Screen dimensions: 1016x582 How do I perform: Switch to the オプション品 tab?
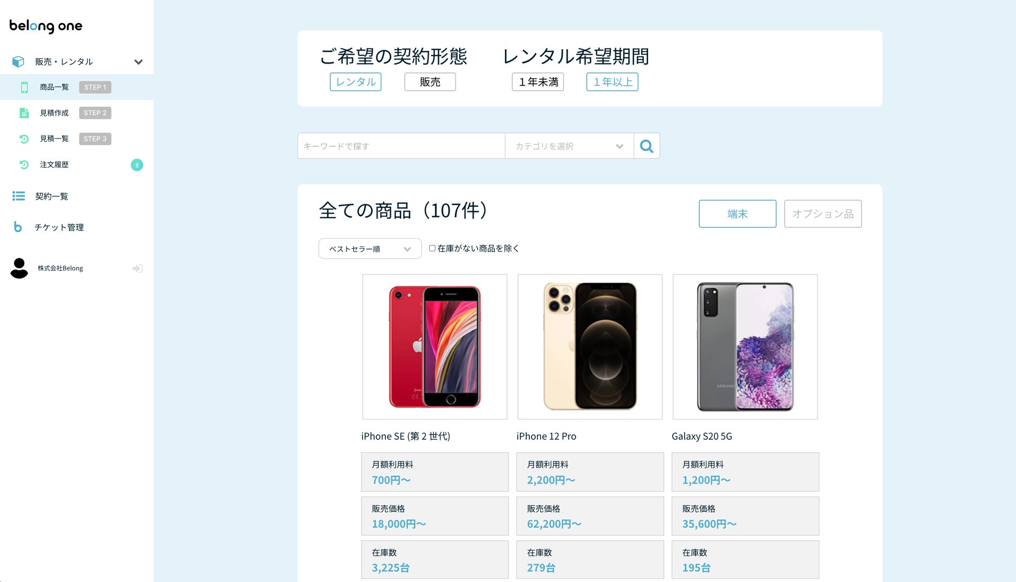click(823, 214)
